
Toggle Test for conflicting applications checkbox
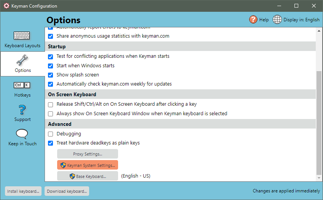[50, 57]
